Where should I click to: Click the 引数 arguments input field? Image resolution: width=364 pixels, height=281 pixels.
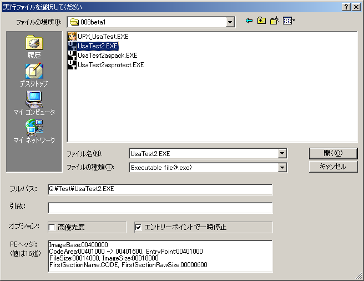point(160,208)
